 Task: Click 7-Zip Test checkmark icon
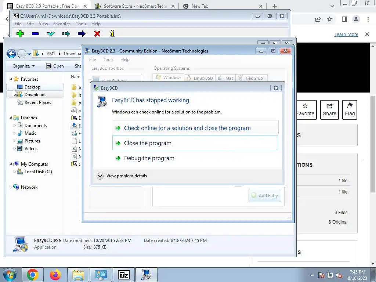(x=51, y=34)
